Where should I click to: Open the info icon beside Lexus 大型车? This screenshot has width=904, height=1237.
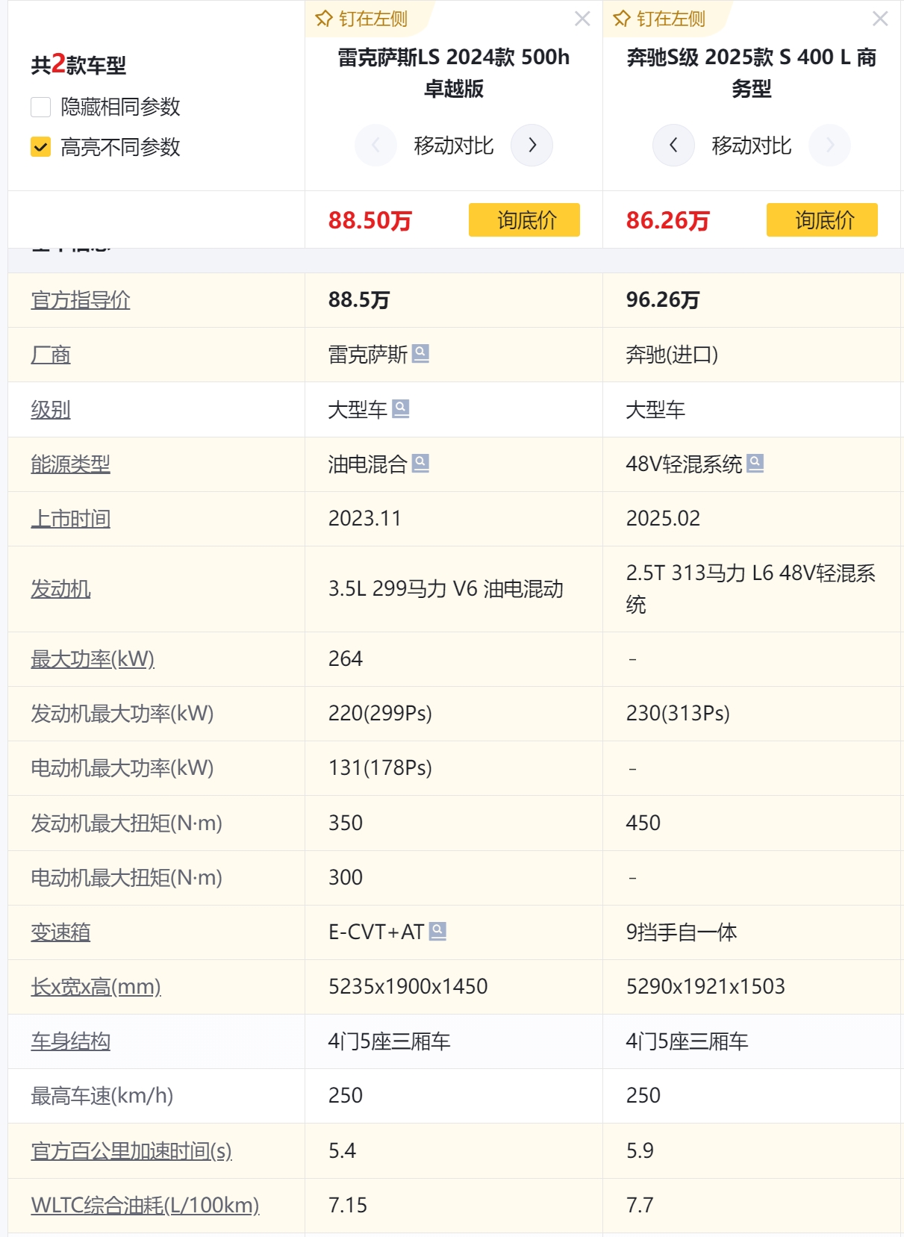[401, 408]
